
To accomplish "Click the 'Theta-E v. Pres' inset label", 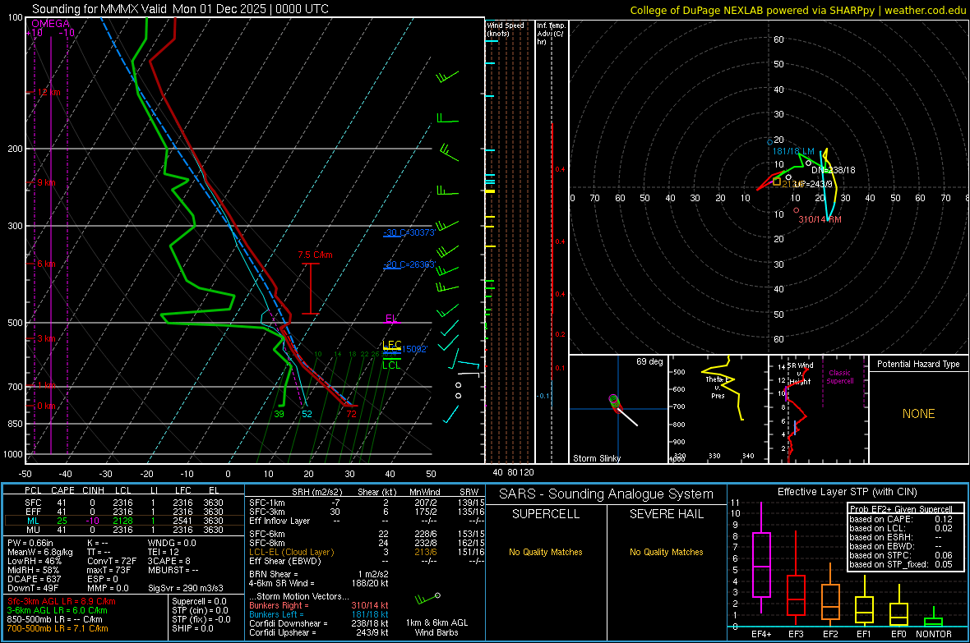I will tap(718, 388).
